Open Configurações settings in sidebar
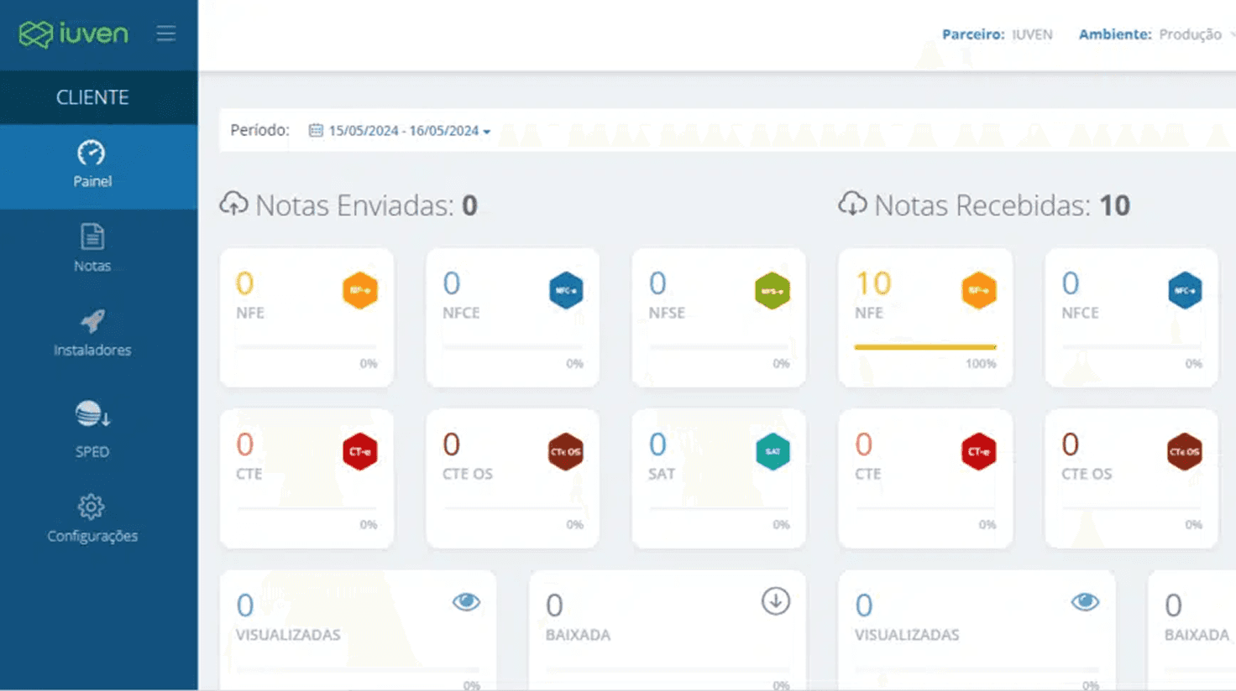The width and height of the screenshot is (1236, 691). point(92,518)
